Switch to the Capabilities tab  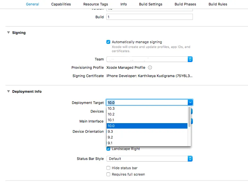pos(61,4)
